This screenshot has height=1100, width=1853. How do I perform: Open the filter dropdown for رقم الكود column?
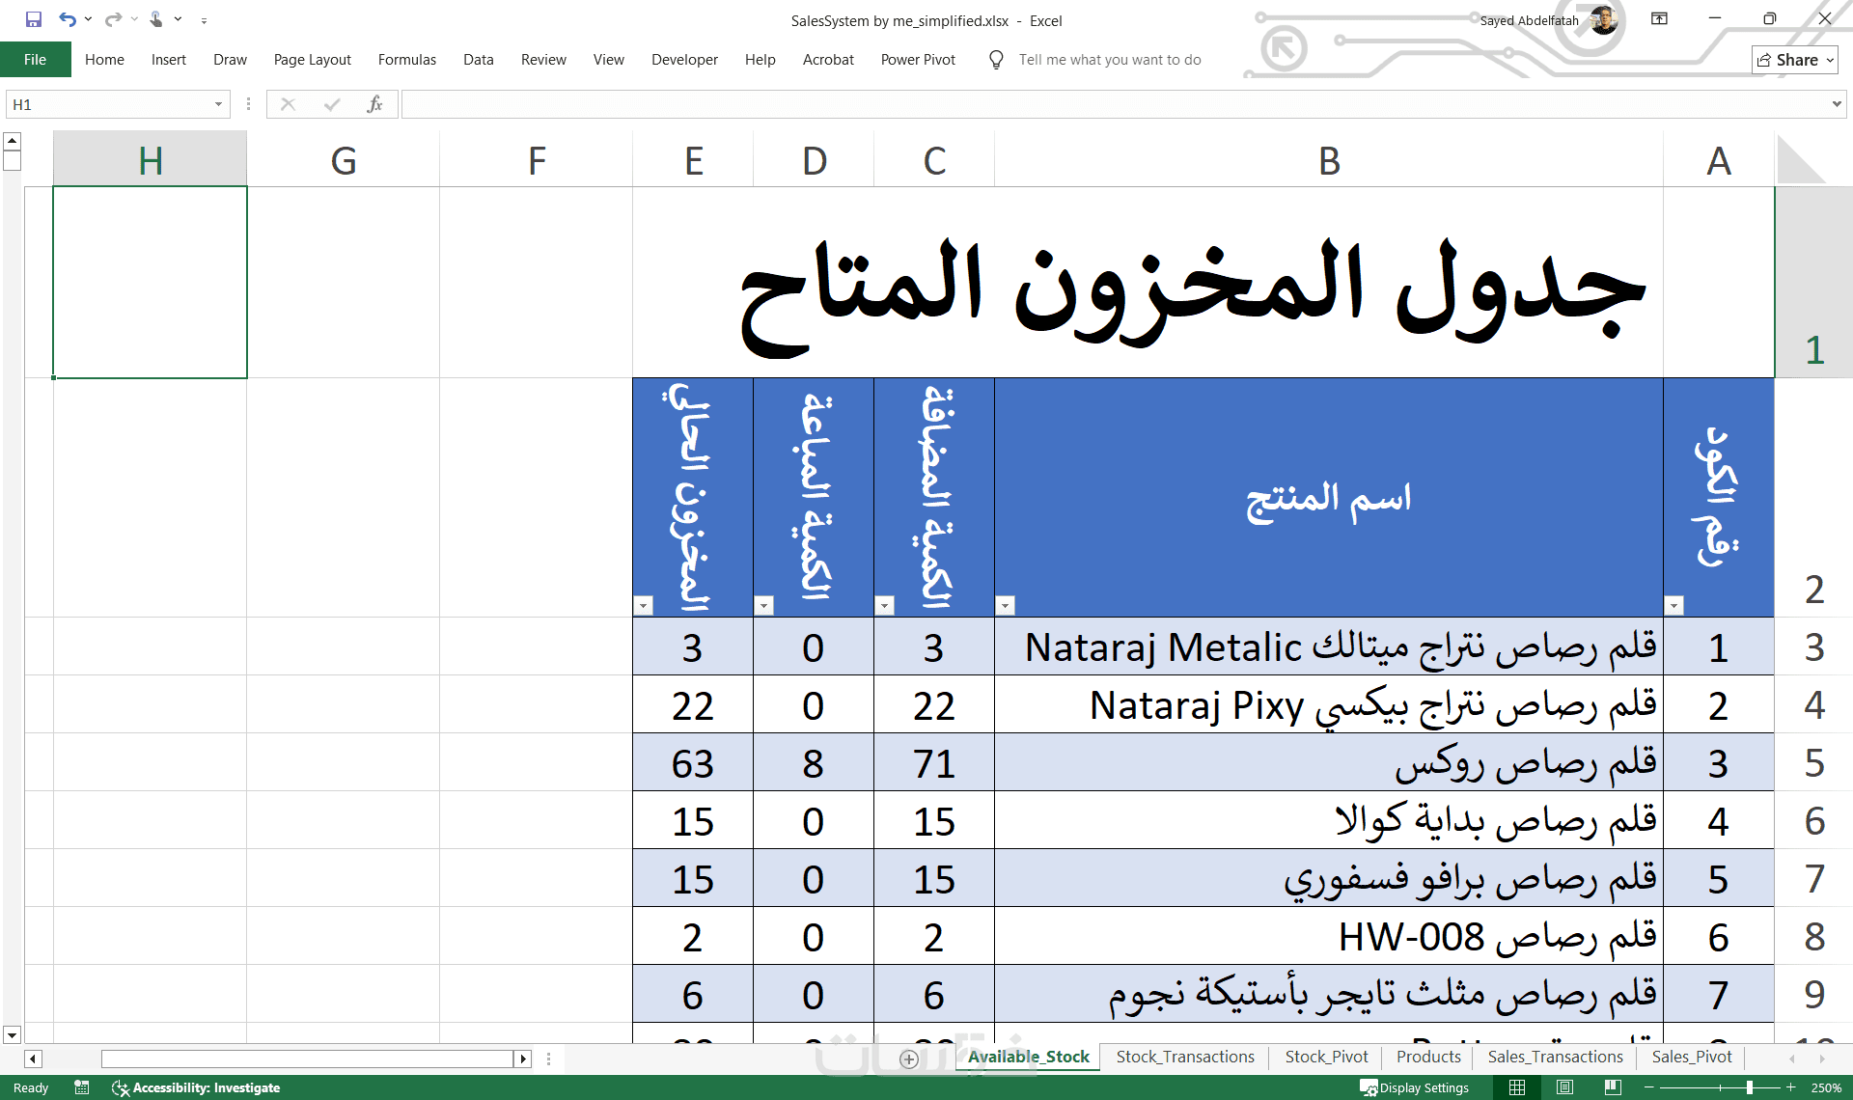[1674, 605]
